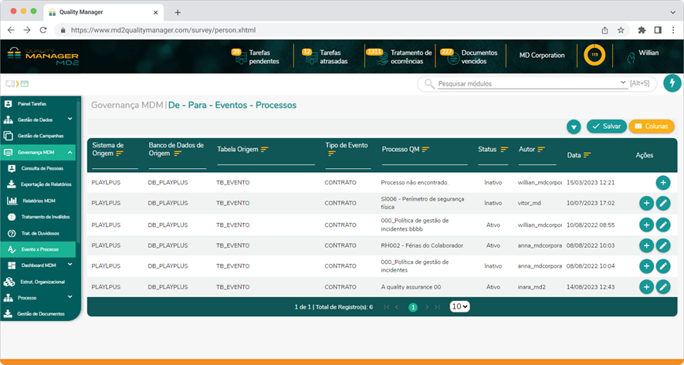The image size is (684, 365).
Task: Click the Documentos vencidos header icon
Action: point(448,56)
